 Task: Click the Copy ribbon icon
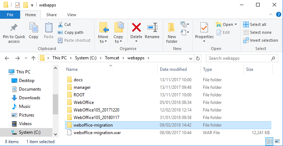[33, 28]
